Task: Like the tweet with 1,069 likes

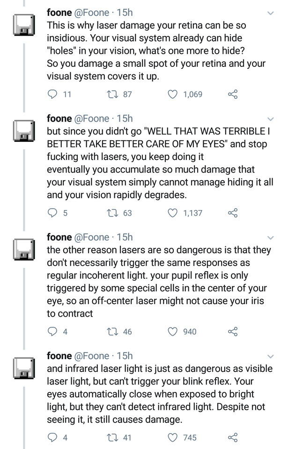Action: [x=174, y=94]
